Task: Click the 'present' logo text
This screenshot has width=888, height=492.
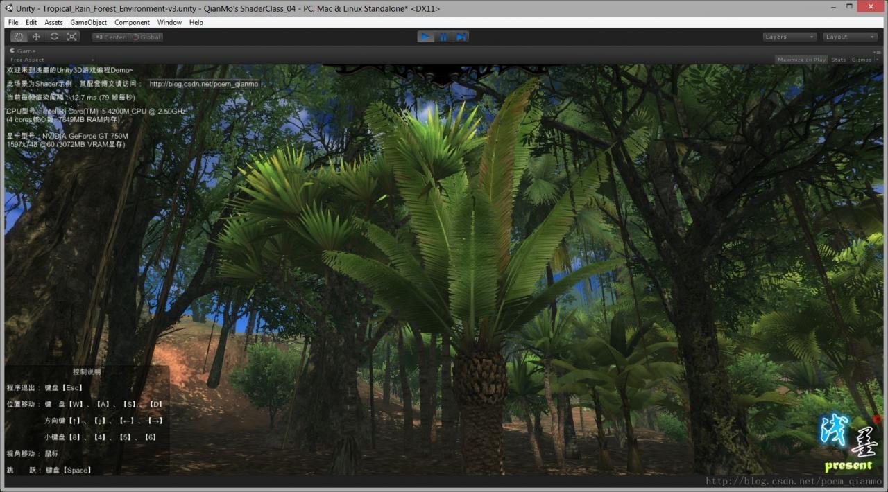Action: click(848, 466)
